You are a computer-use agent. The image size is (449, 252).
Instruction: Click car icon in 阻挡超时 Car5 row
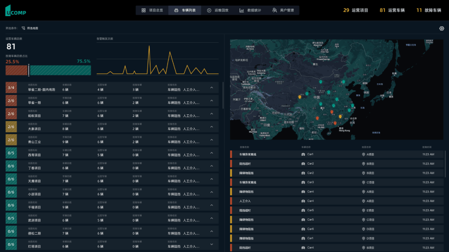point(303,210)
